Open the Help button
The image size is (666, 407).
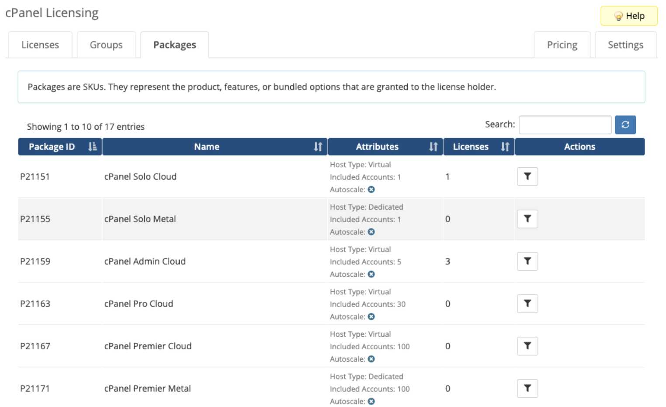tap(629, 16)
